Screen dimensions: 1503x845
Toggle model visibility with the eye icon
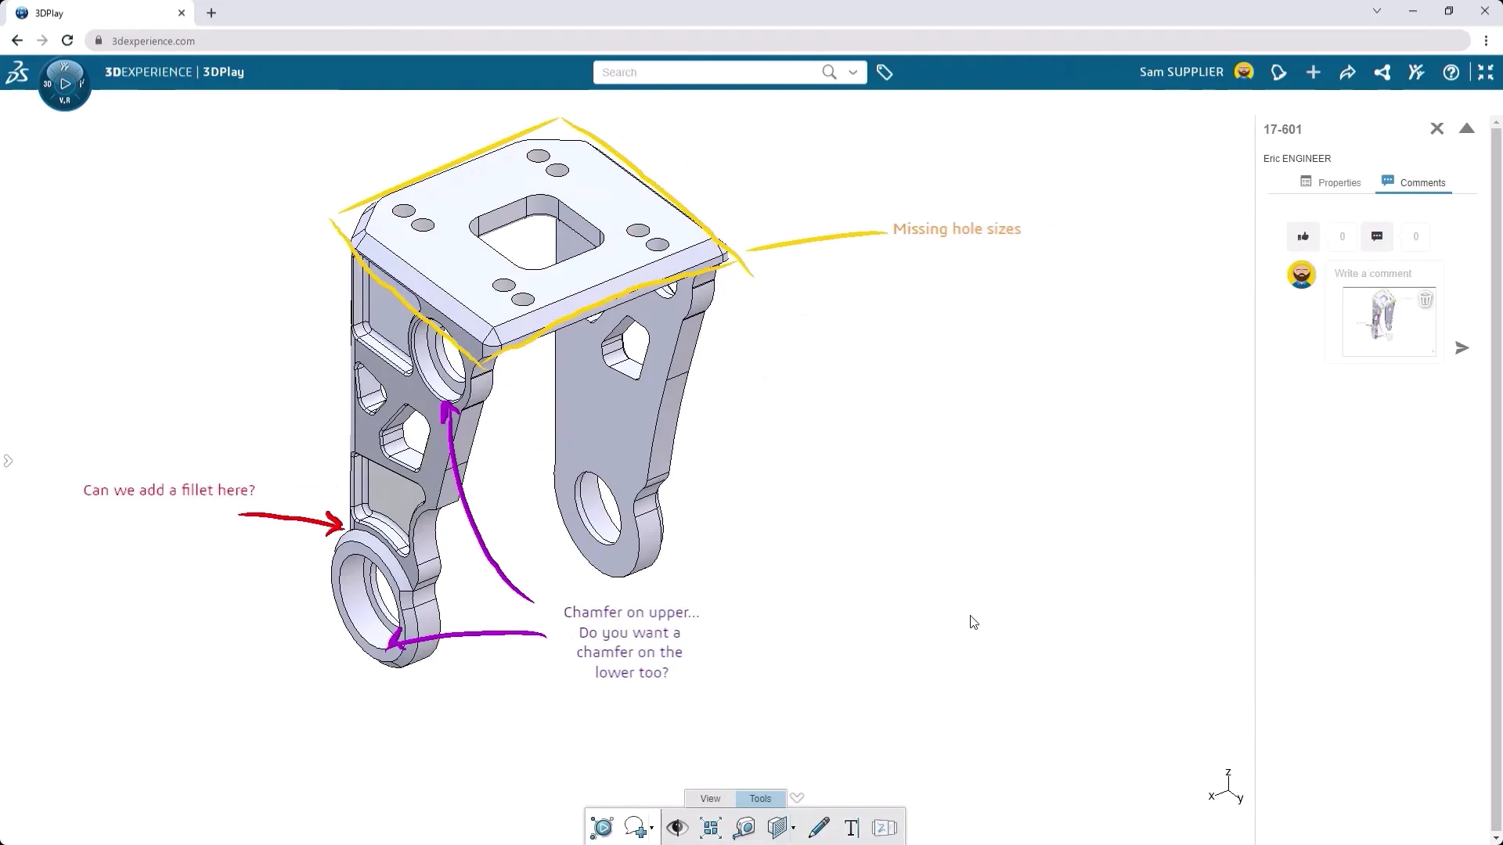point(677,828)
